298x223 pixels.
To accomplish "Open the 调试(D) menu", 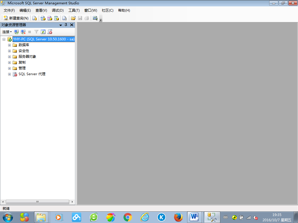I will tap(58, 10).
